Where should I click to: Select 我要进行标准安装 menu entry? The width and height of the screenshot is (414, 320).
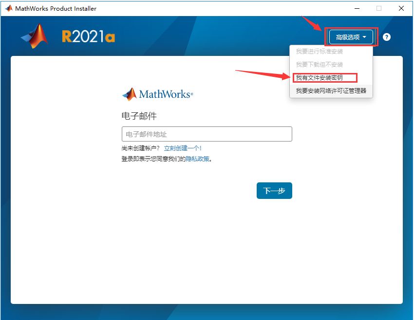(x=331, y=52)
